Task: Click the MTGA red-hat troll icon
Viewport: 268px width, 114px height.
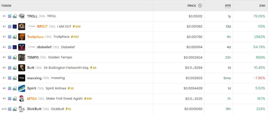Action: [x=22, y=99]
